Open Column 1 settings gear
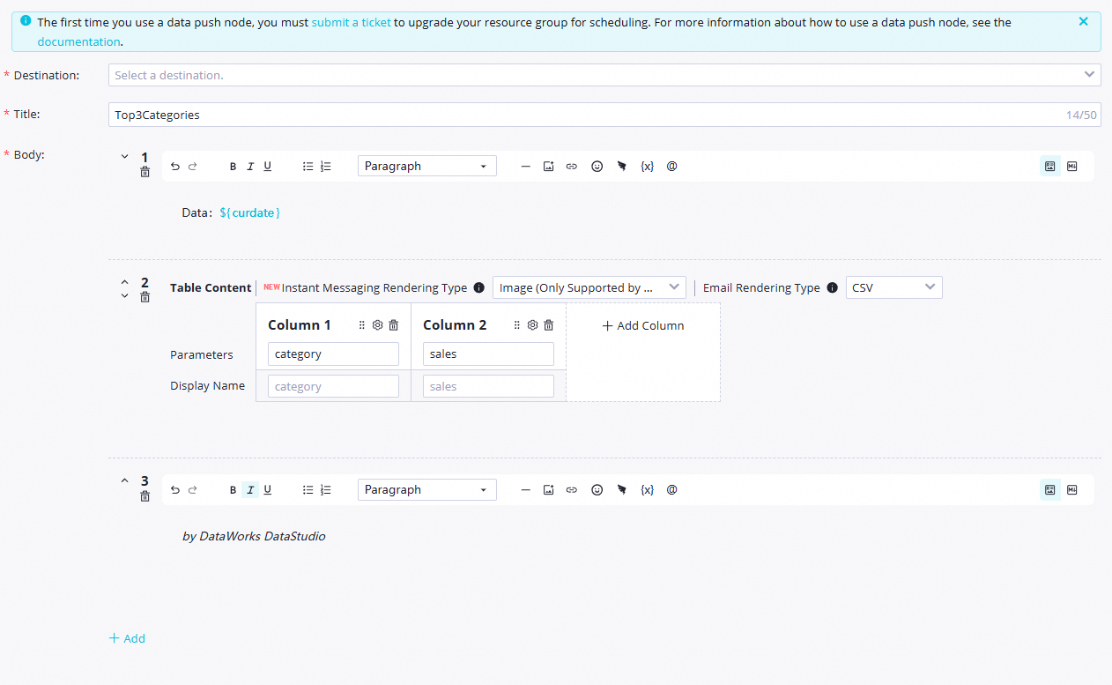This screenshot has height=685, width=1112. pyautogui.click(x=378, y=325)
